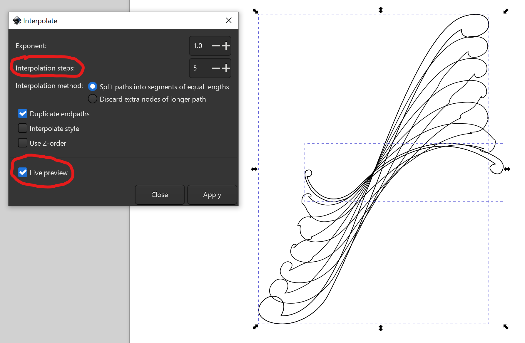Viewport: 525px width, 343px height.
Task: Click the bottom-right corner scale handle
Action: (x=506, y=327)
